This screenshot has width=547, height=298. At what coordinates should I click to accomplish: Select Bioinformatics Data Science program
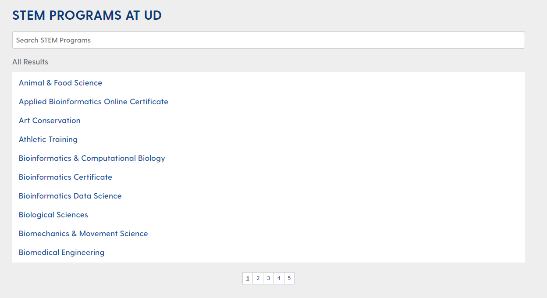(70, 196)
